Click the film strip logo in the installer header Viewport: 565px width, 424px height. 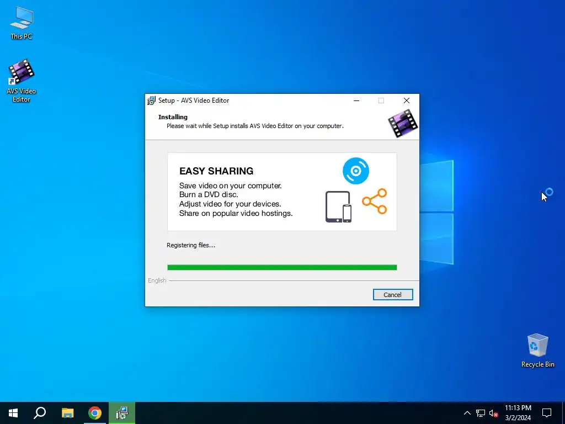[x=403, y=123]
